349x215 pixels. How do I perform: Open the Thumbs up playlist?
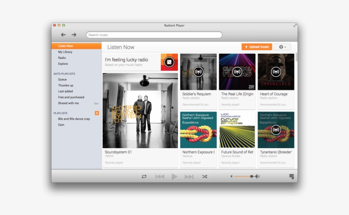click(x=66, y=86)
